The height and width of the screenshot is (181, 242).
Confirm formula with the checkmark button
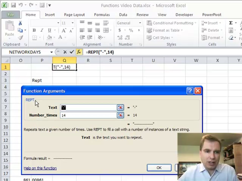point(72,52)
